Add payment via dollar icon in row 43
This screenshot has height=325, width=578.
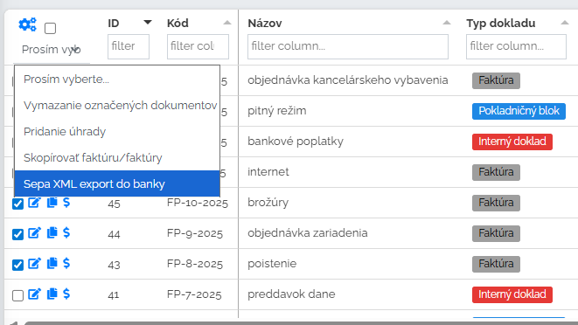(66, 264)
